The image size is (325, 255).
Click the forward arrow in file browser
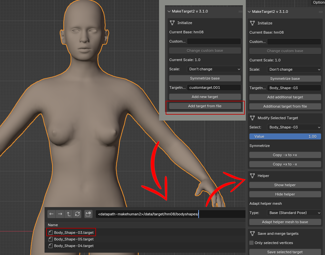coord(60,214)
